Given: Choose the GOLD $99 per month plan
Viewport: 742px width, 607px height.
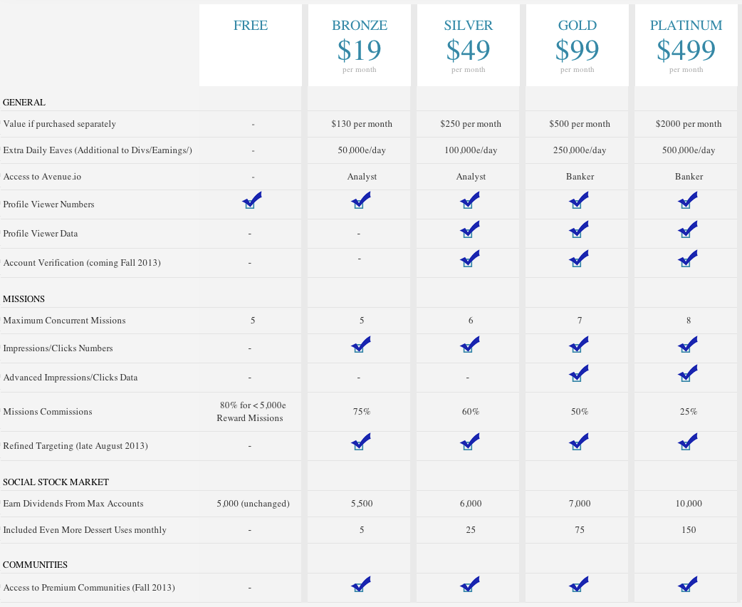Looking at the screenshot, I should pyautogui.click(x=578, y=46).
